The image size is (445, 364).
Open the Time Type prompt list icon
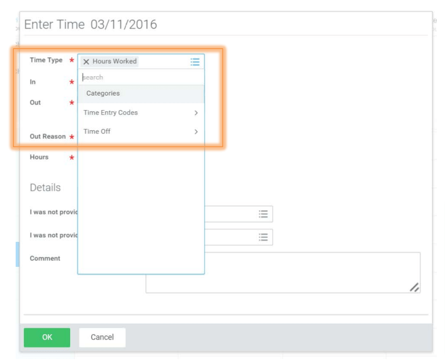click(196, 62)
